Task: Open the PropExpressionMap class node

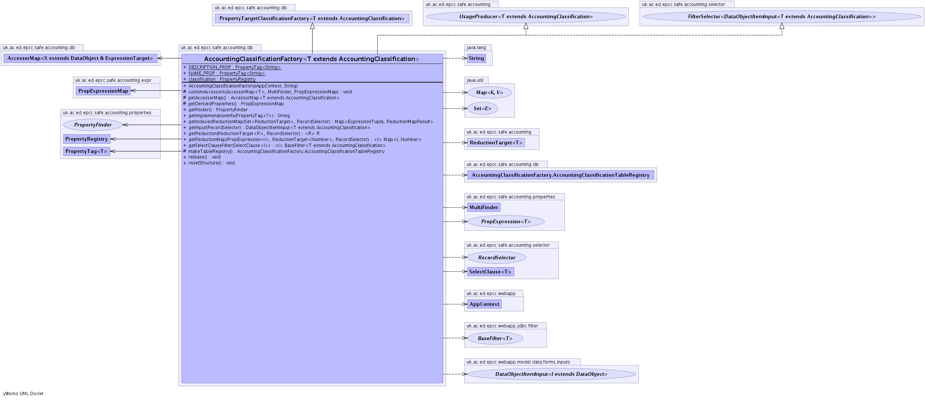Action: pos(103,91)
